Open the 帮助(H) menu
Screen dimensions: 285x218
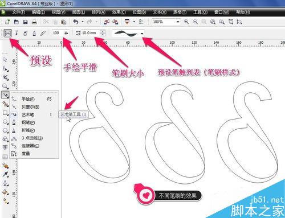coord(243,13)
